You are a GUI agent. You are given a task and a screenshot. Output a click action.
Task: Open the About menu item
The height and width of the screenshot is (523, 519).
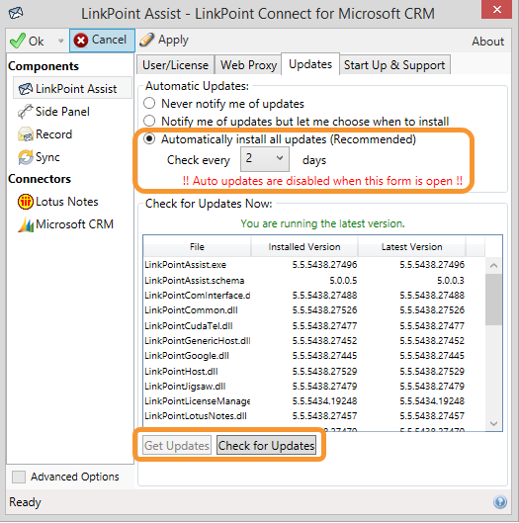click(488, 42)
